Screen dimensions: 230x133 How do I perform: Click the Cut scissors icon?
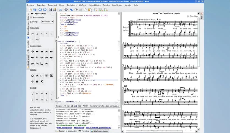(x=81, y=10)
